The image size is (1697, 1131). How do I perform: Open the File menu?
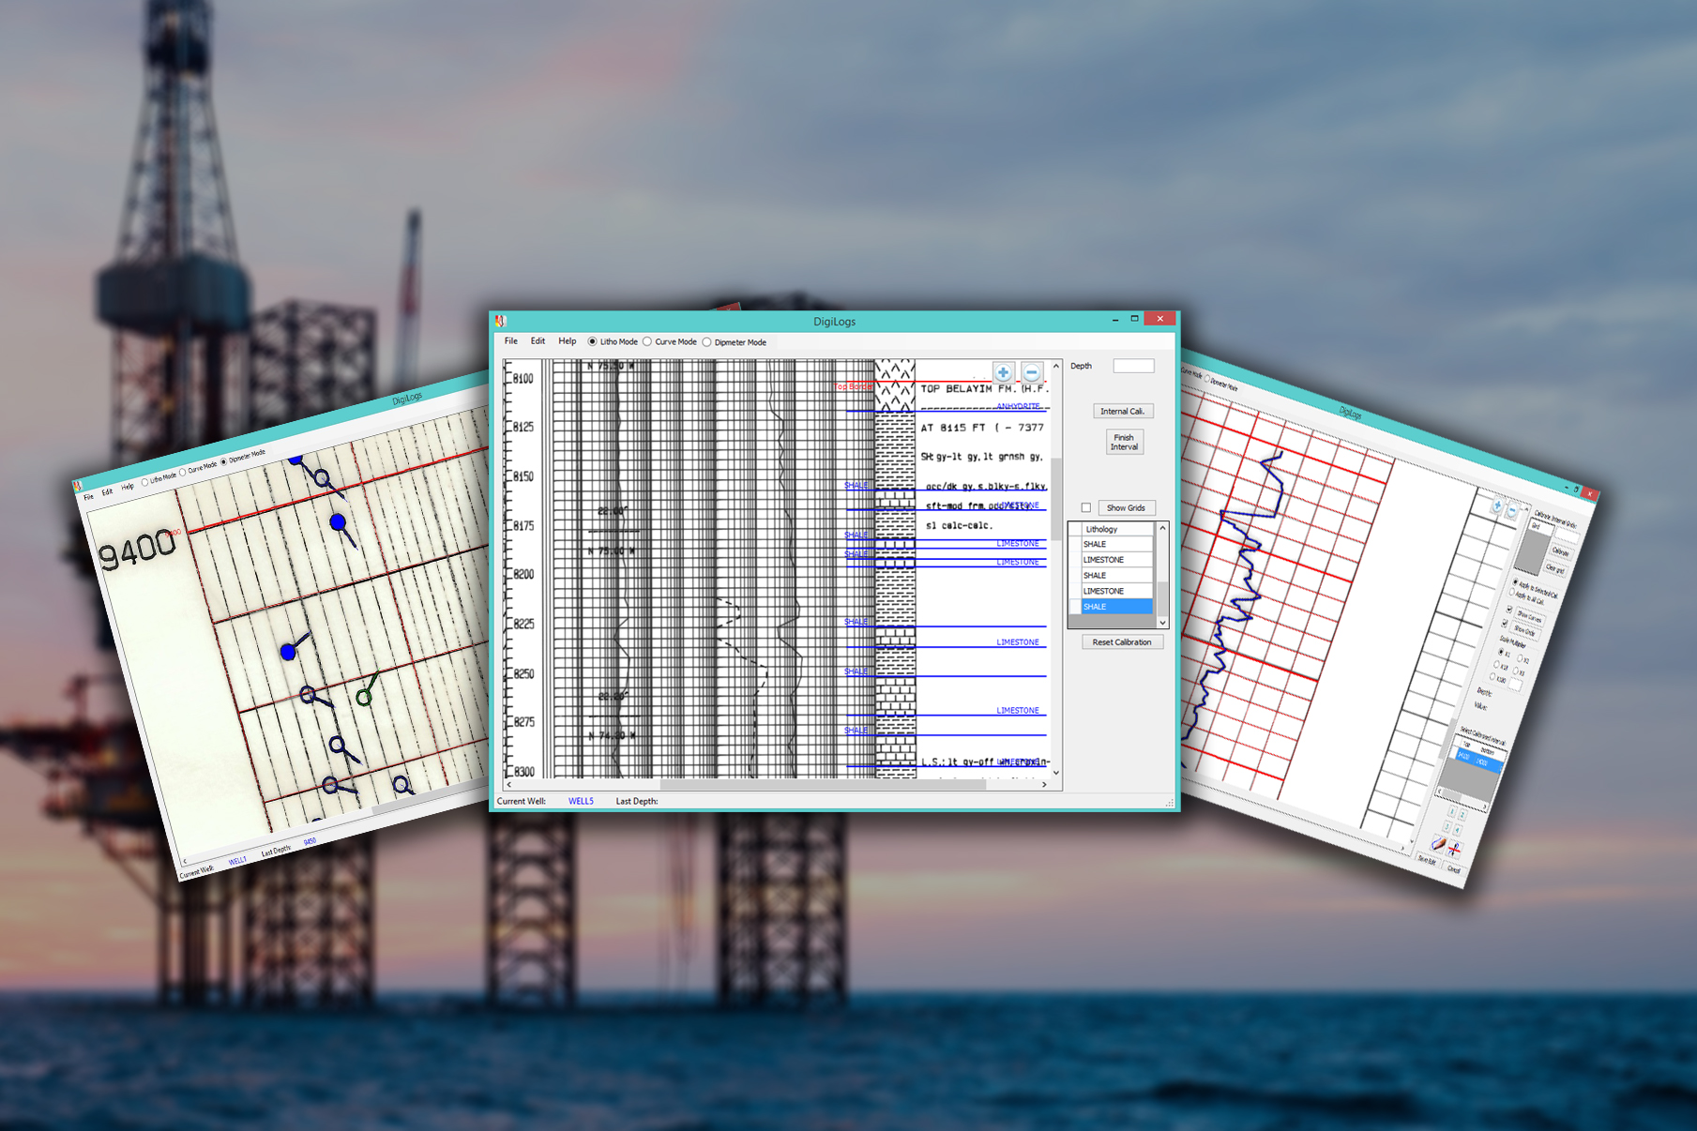click(x=511, y=341)
